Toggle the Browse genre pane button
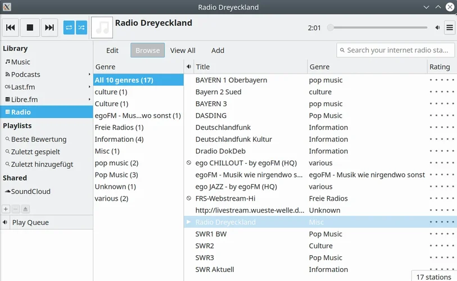This screenshot has height=281, width=457. (147, 50)
